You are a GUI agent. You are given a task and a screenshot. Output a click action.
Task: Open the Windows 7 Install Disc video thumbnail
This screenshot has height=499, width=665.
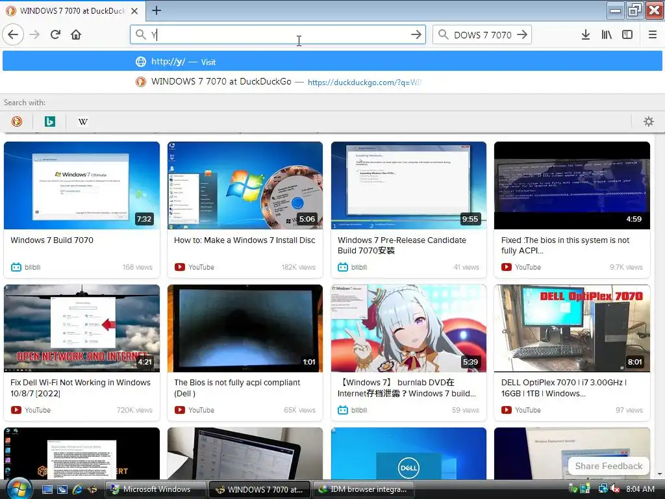click(245, 185)
